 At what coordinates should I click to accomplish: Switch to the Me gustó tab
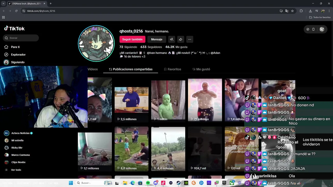tap(201, 69)
